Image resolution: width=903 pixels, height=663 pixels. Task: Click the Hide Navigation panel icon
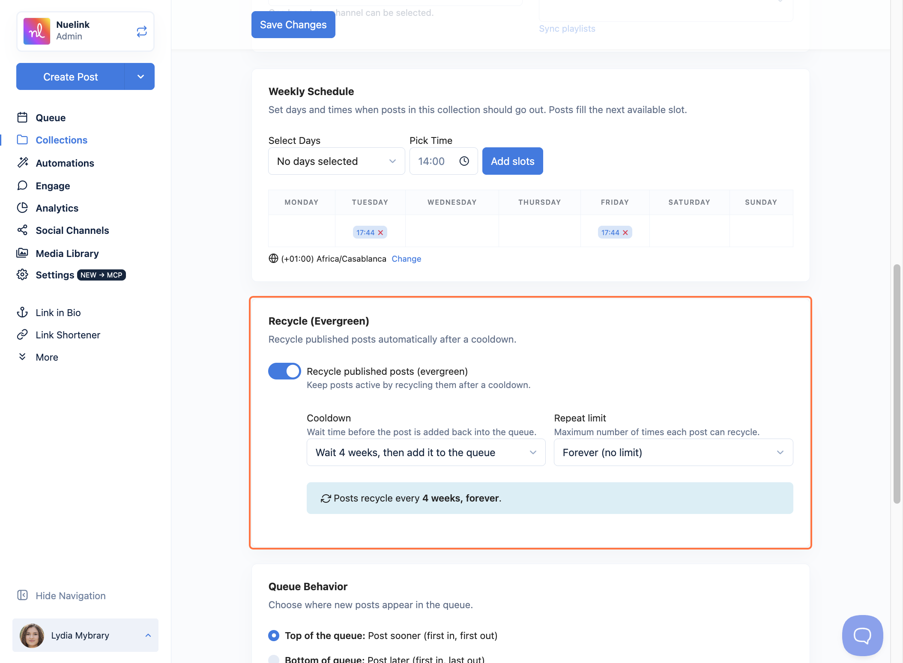tap(22, 595)
